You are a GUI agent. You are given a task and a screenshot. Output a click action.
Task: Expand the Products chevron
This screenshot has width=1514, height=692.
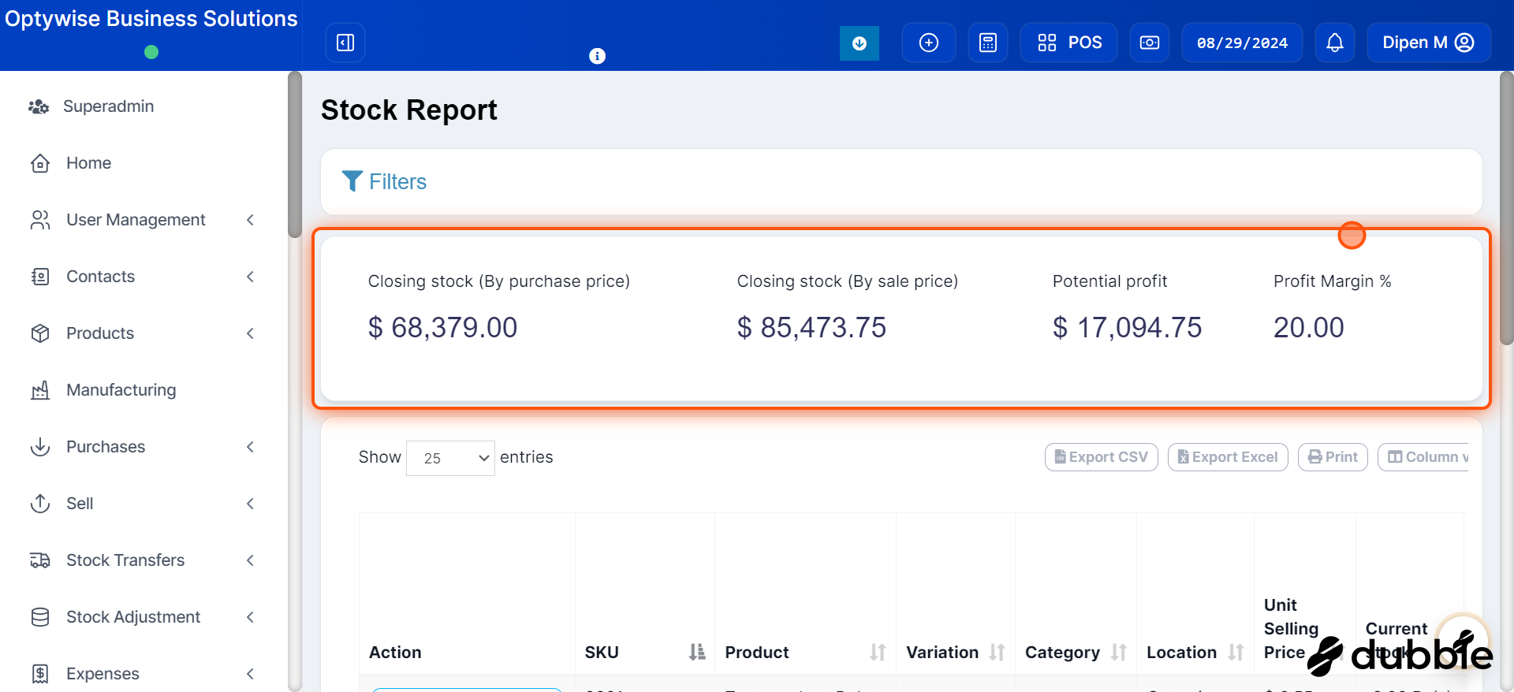(x=250, y=333)
